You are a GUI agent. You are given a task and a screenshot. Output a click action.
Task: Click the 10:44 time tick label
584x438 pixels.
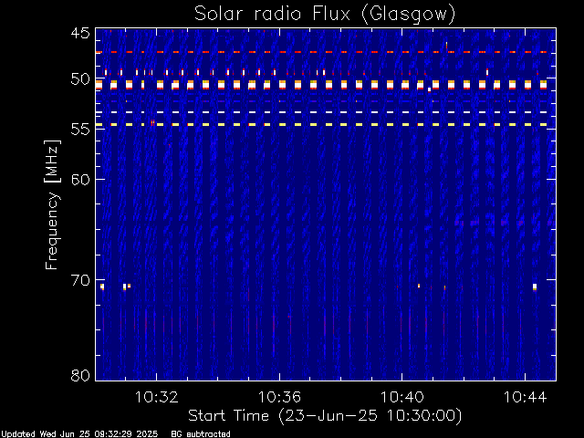(x=525, y=397)
